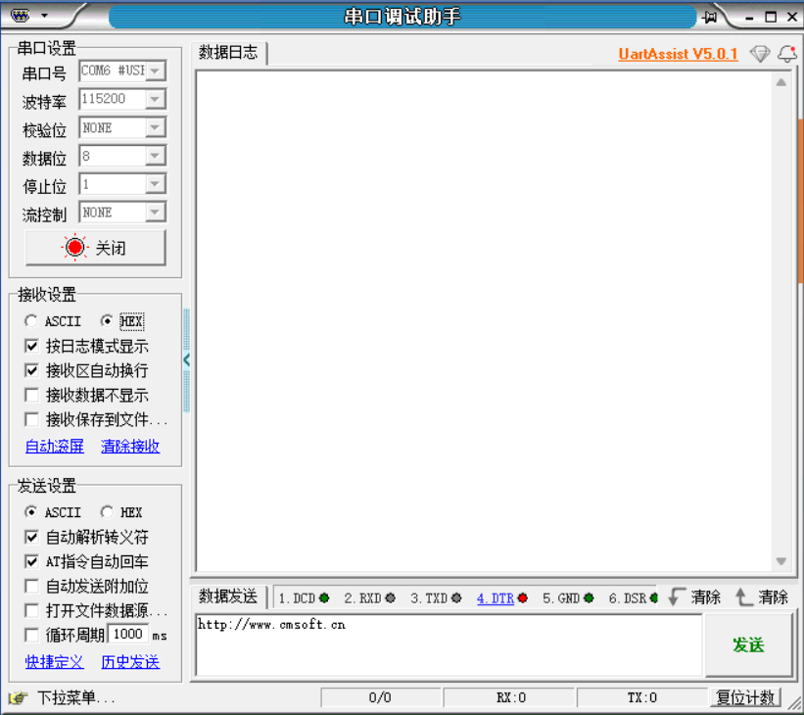This screenshot has width=804, height=715.
Task: Click the 清除接收 link
Action: pyautogui.click(x=130, y=447)
